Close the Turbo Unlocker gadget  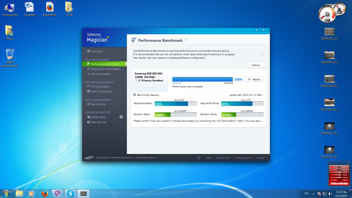[x=348, y=163]
